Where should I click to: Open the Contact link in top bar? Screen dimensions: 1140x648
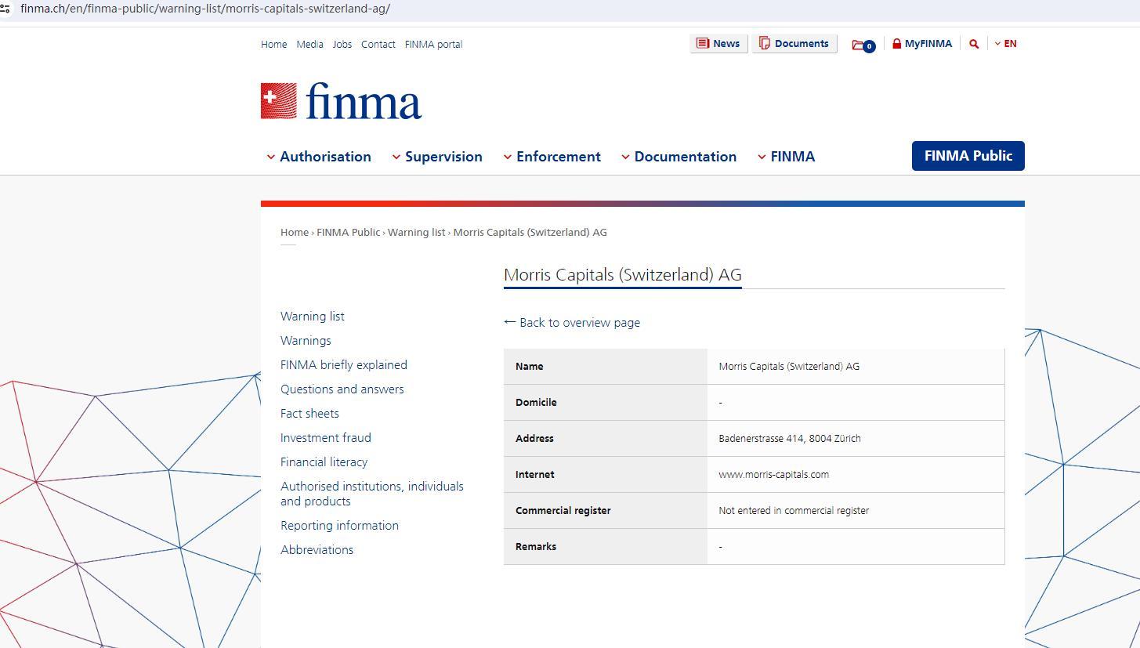[x=378, y=45]
